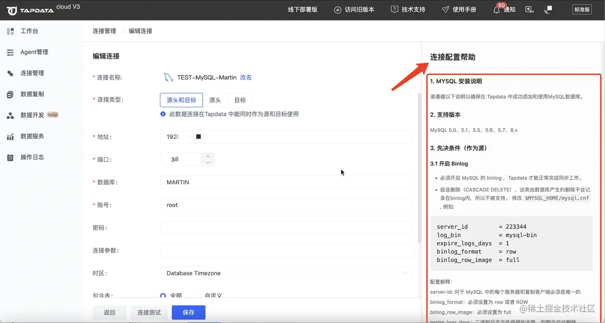Select the 连接管理 sidebar icon
605x323 pixels.
(10, 73)
